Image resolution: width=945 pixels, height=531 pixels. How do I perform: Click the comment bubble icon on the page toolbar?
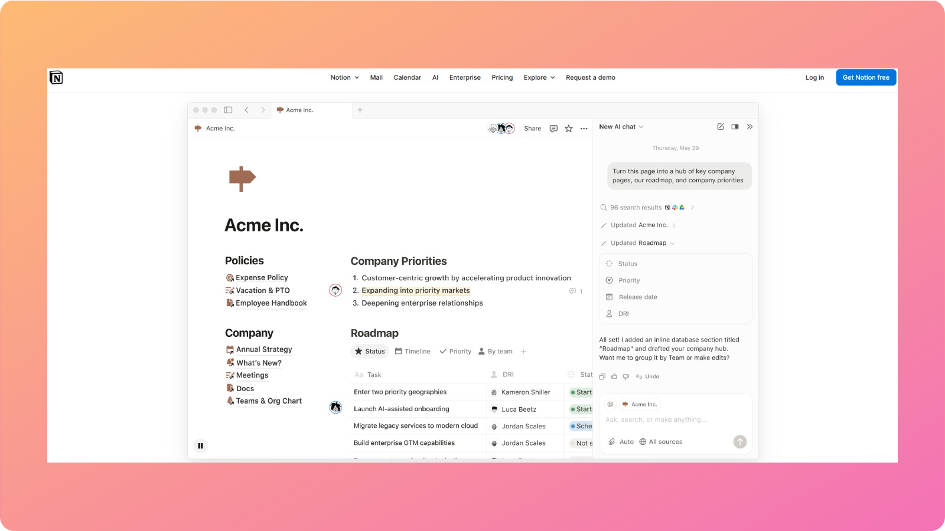pos(553,128)
